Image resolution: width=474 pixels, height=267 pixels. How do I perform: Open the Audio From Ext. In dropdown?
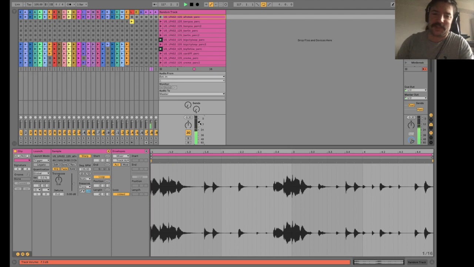[192, 77]
